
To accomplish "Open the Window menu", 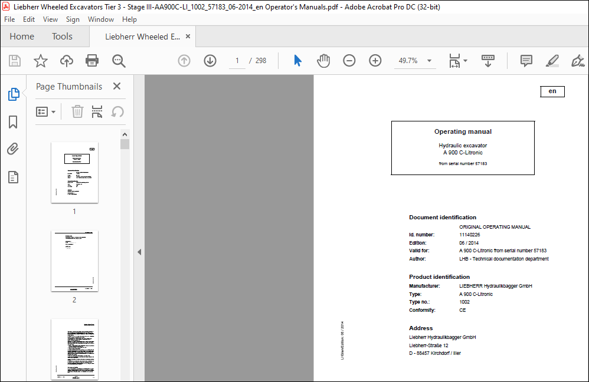I will [101, 19].
